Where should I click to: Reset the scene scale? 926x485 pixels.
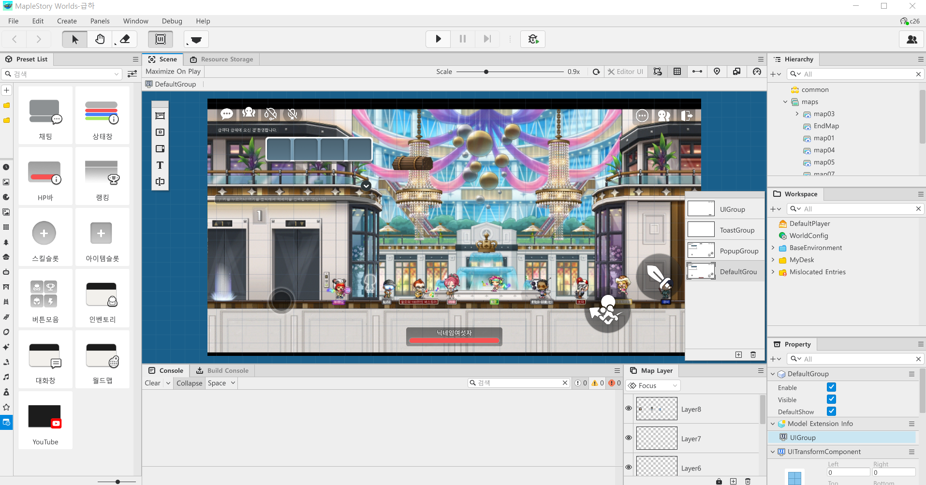coord(596,72)
